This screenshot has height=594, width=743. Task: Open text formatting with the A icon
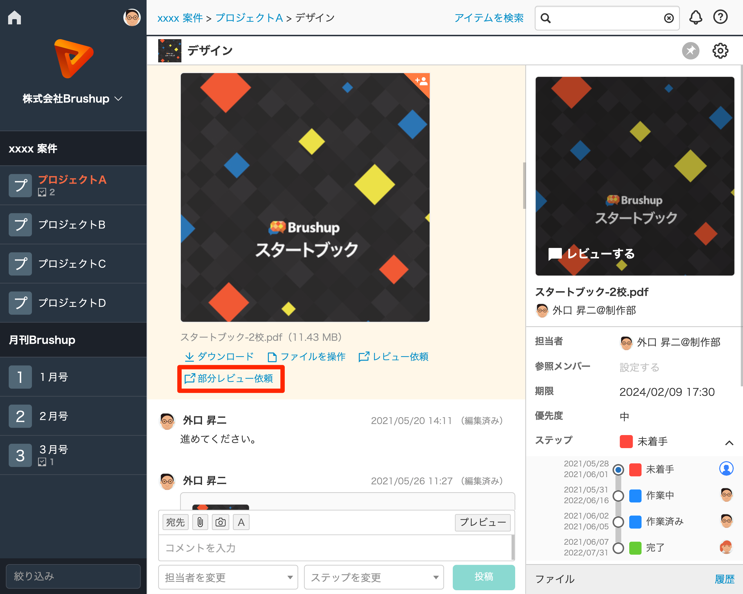click(241, 522)
